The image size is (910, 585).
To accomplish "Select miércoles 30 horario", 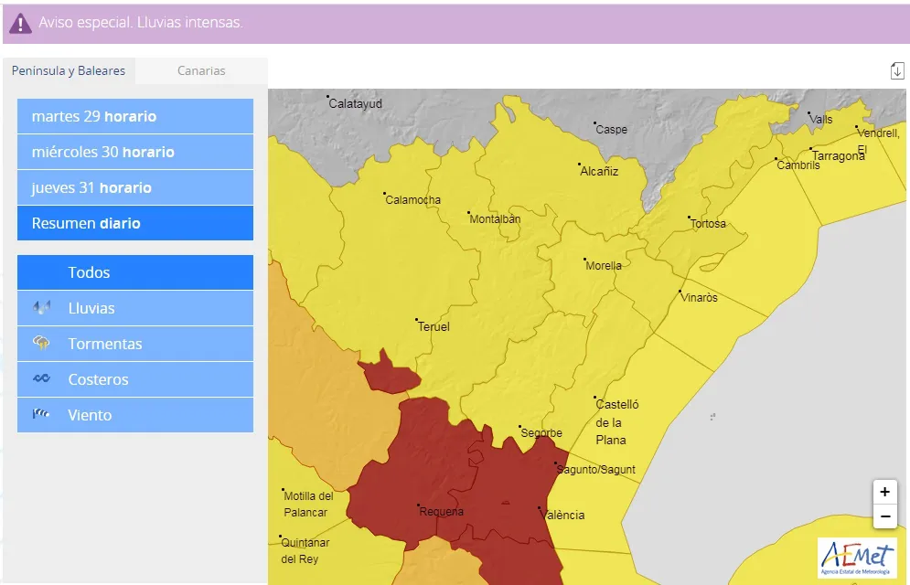I will click(x=135, y=152).
